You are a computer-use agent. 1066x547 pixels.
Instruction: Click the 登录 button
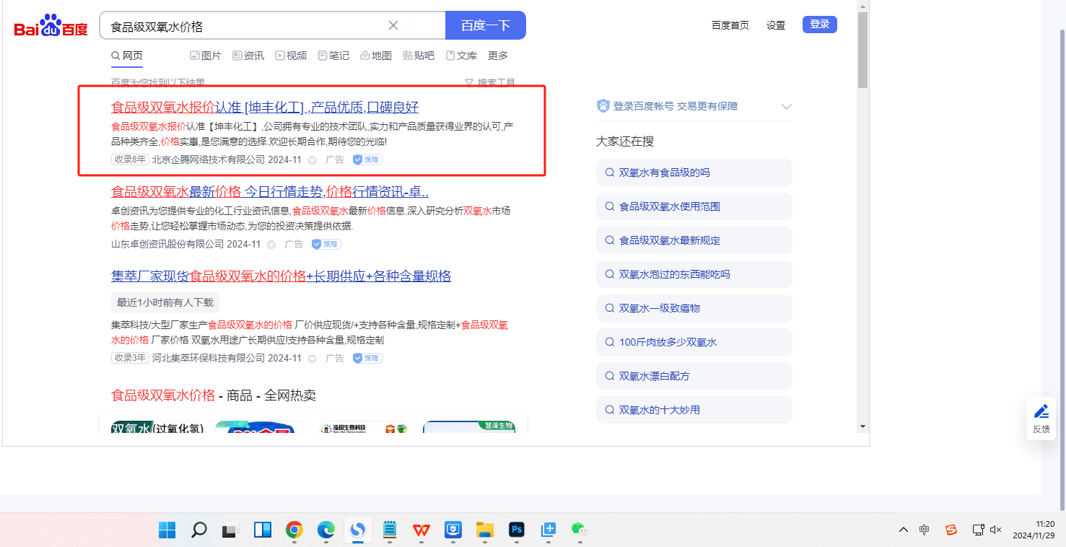819,25
